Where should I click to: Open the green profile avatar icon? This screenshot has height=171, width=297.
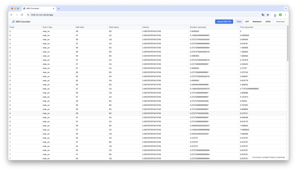pos(280,15)
